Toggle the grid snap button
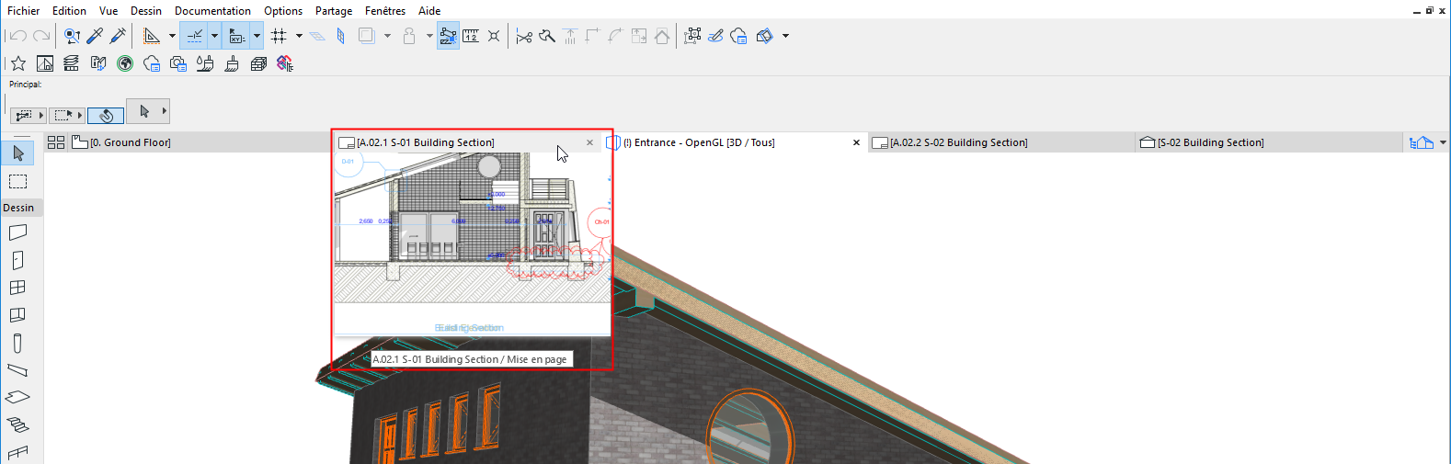This screenshot has height=464, width=1451. point(279,36)
